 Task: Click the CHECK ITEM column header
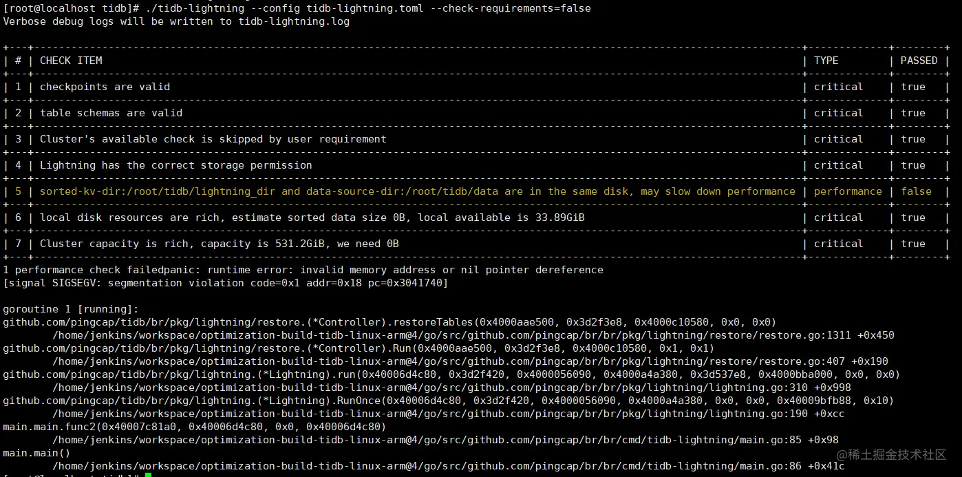(x=71, y=61)
